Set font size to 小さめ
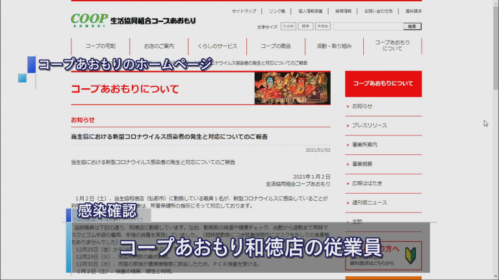Image resolution: width=499 pixels, height=280 pixels. [x=288, y=27]
